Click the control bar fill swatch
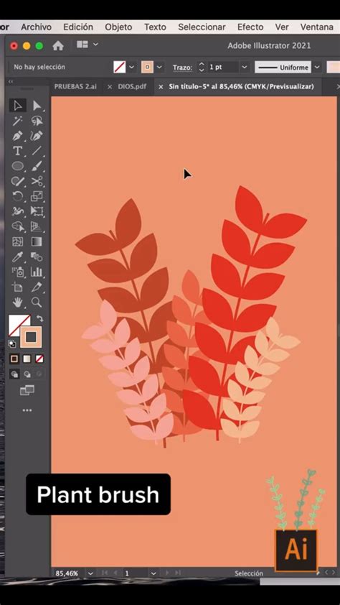 [x=120, y=67]
